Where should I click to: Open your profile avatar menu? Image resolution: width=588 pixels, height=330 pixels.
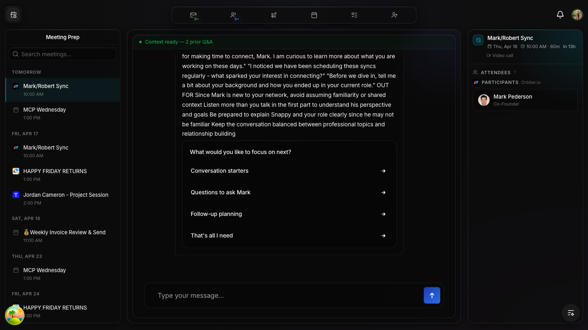[577, 14]
